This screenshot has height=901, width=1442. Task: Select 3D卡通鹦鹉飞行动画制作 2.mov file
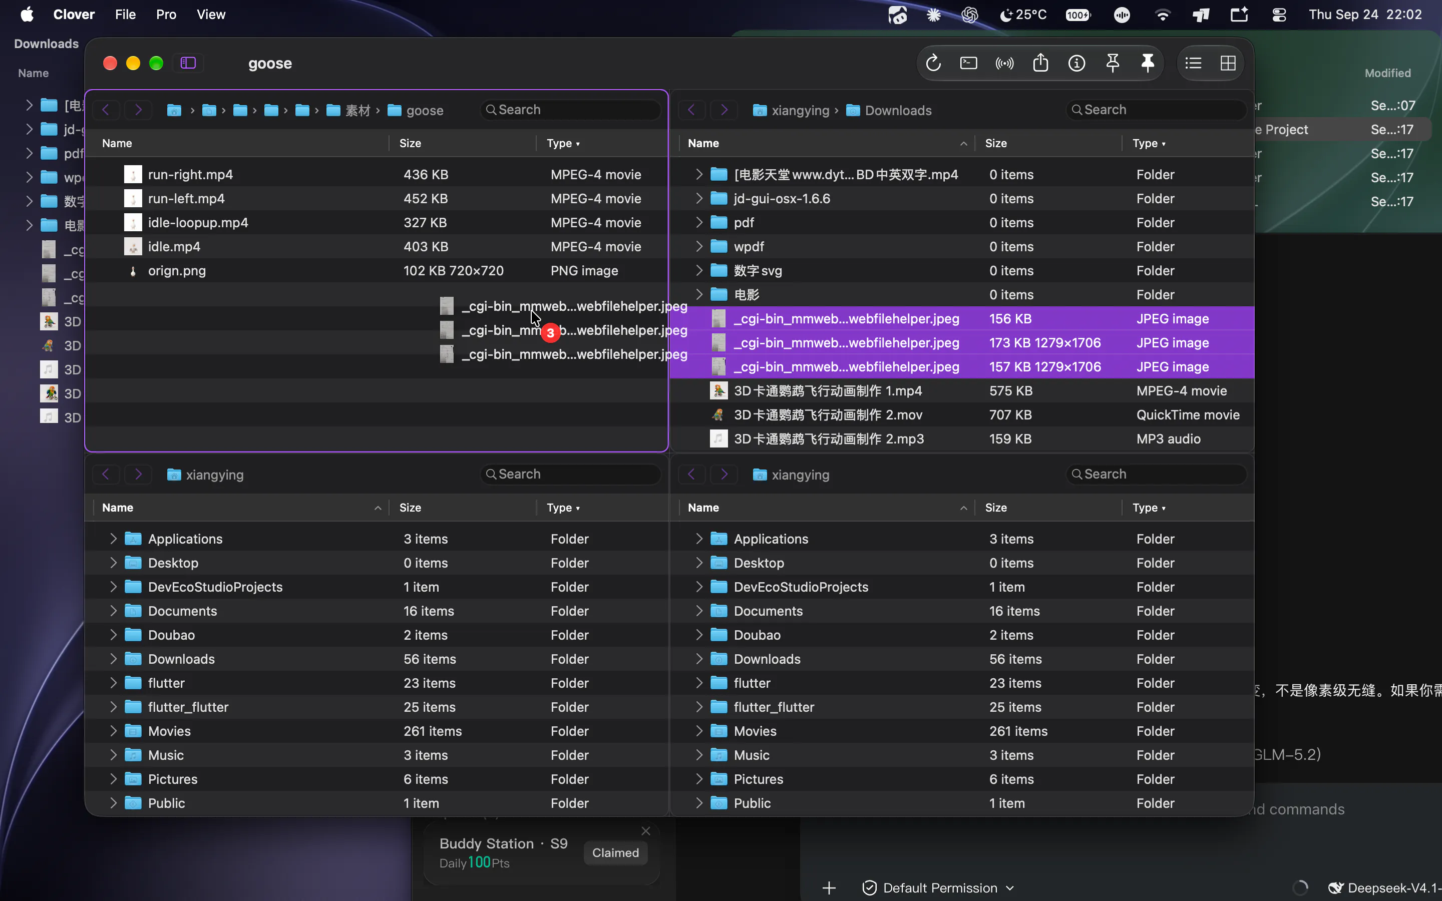[x=962, y=415]
